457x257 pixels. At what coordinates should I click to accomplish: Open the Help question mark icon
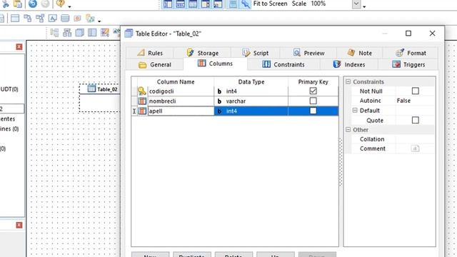coord(60,4)
